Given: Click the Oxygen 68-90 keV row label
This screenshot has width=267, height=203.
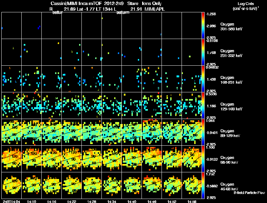Looking at the screenshot, I should (x=229, y=160).
